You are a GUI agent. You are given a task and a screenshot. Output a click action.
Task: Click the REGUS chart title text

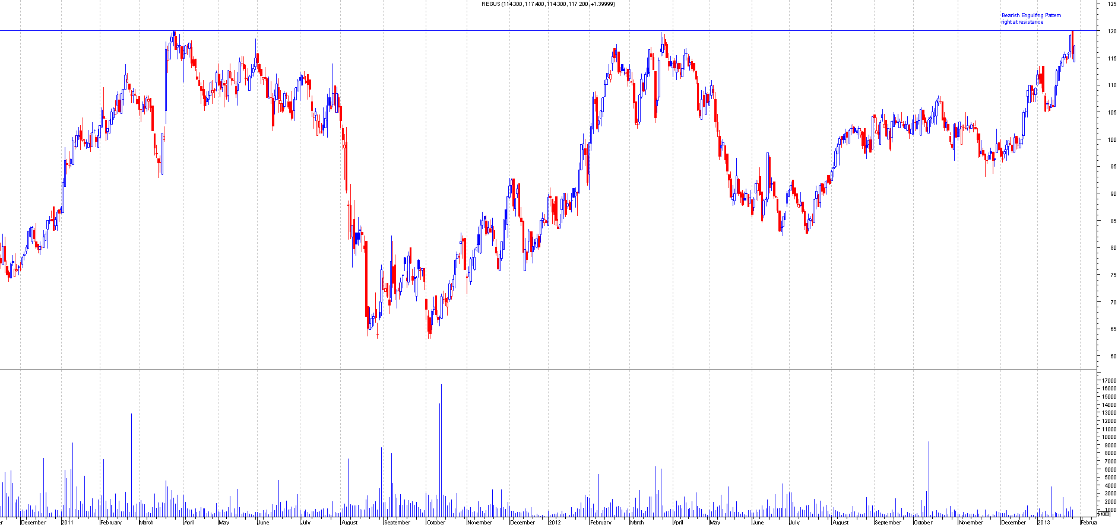(x=548, y=4)
